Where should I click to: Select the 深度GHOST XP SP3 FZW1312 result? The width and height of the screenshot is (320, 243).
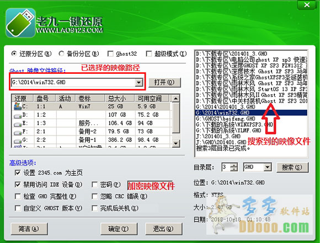tap(251, 66)
